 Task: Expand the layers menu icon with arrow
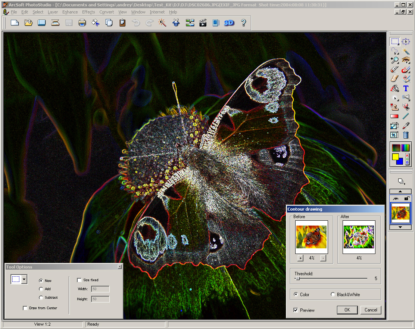pos(401,181)
